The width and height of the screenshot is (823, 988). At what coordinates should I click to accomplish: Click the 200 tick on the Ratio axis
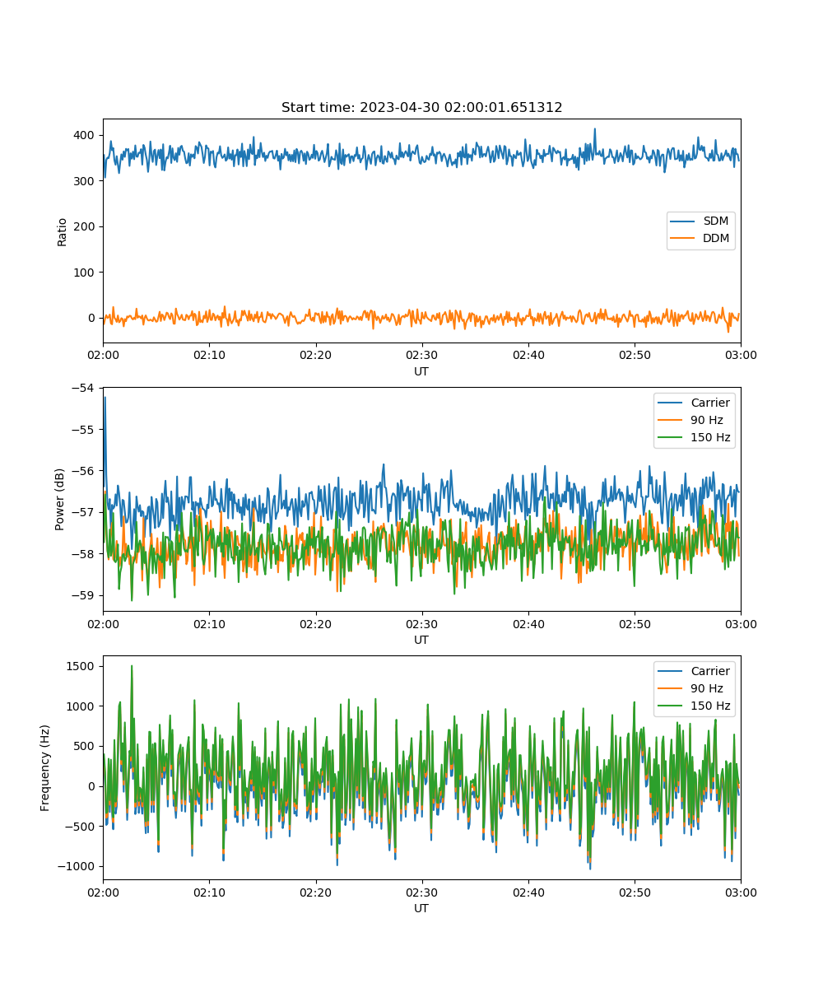(x=86, y=226)
